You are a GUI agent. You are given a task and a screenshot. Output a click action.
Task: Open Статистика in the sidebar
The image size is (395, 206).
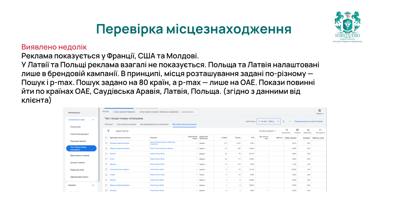[x=75, y=127]
